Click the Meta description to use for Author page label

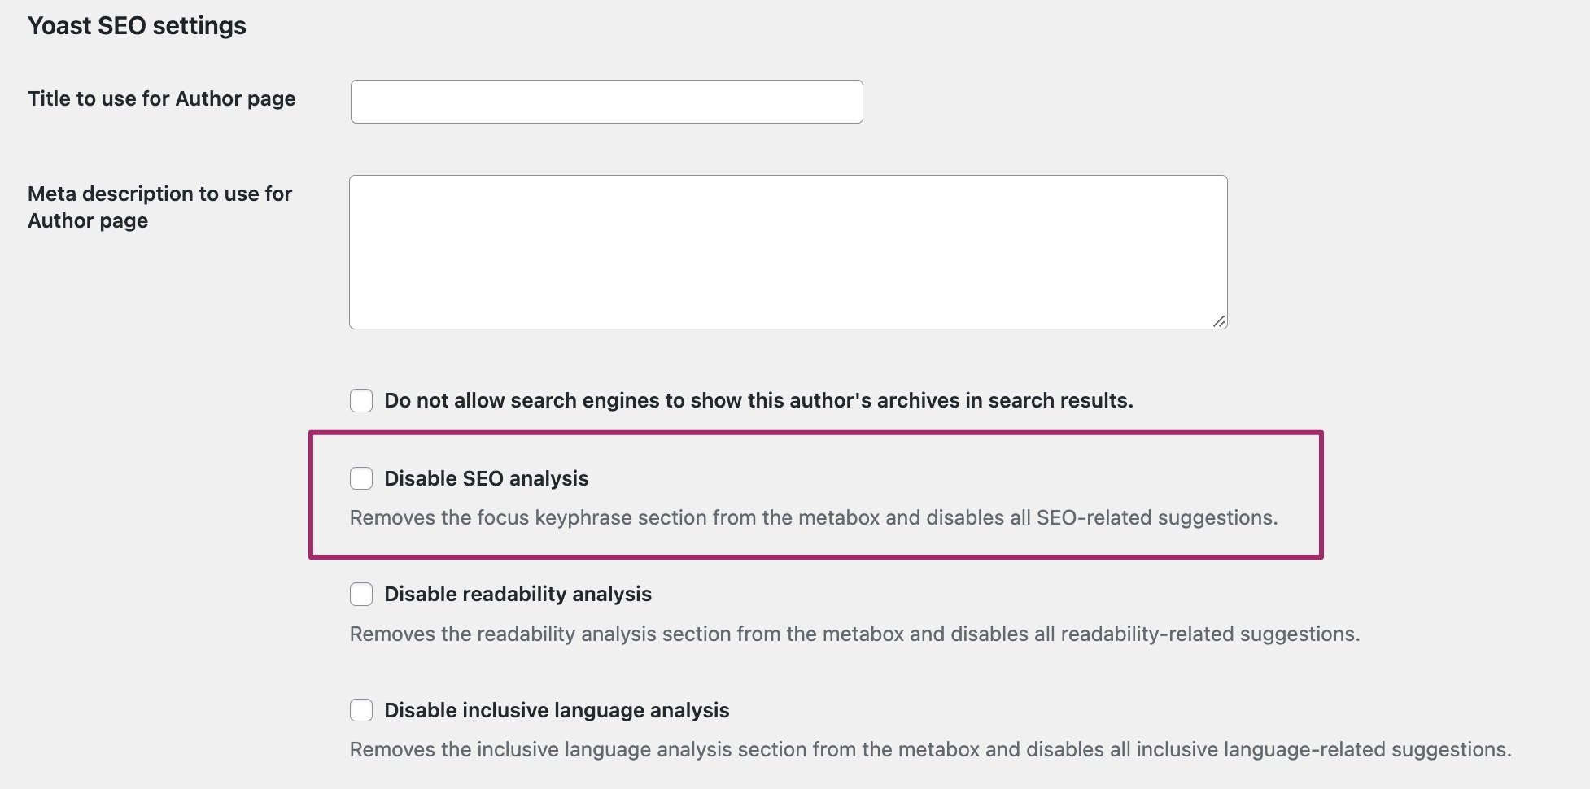tap(159, 207)
